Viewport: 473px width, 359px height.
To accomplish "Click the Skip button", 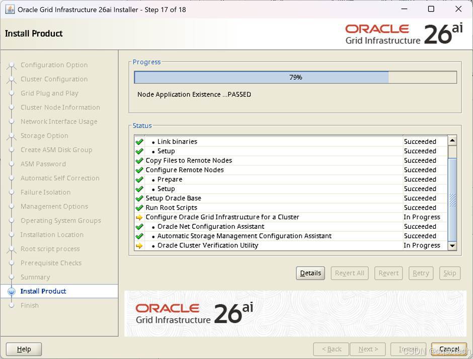I will (x=450, y=273).
